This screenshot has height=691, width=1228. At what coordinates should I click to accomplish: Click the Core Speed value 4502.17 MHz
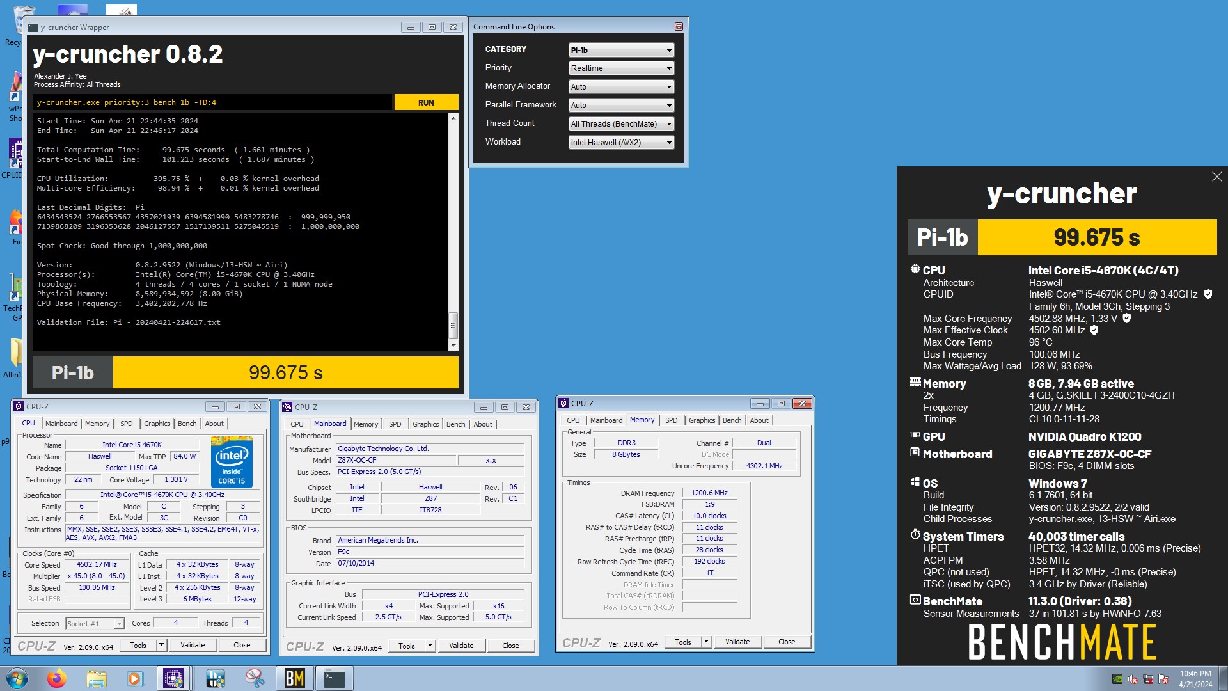97,565
